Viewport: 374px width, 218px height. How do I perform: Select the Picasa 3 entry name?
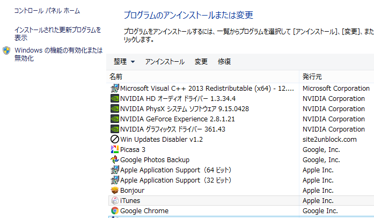[x=133, y=150]
